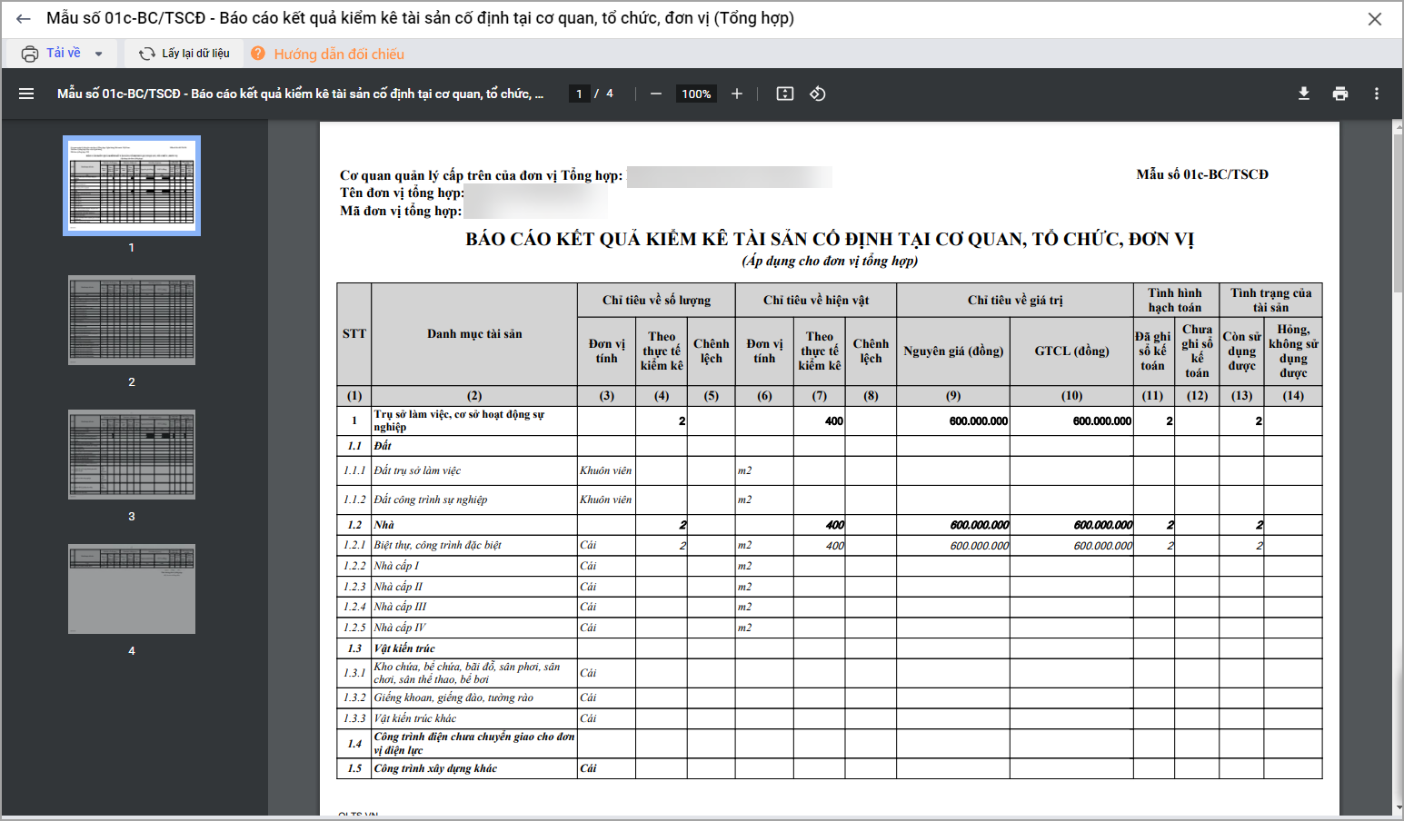
Task: Click the 'Chưa ghi sổ kế toán' column header
Action: (x=1198, y=351)
